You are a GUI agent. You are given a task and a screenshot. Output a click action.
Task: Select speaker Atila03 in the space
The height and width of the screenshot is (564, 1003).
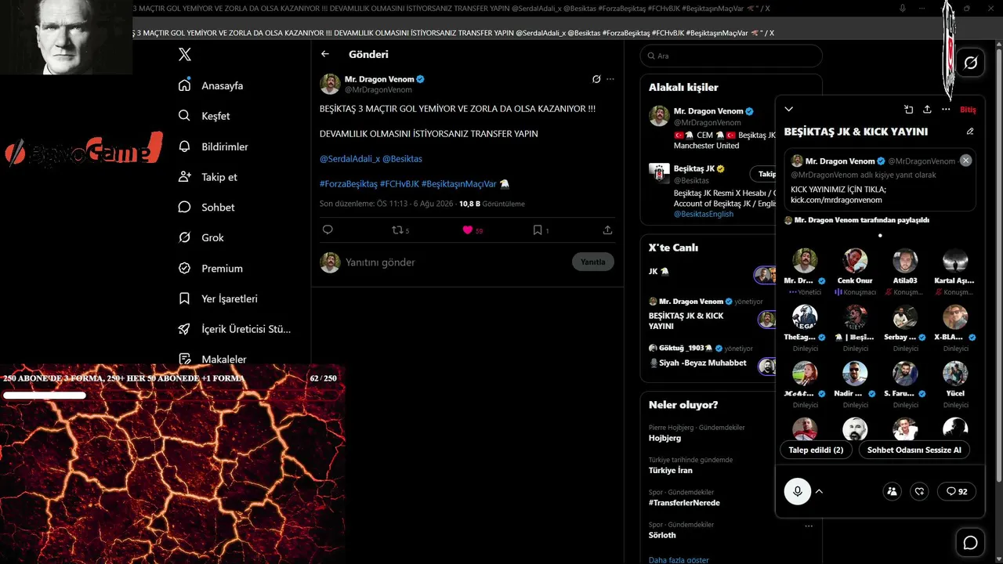pyautogui.click(x=905, y=261)
